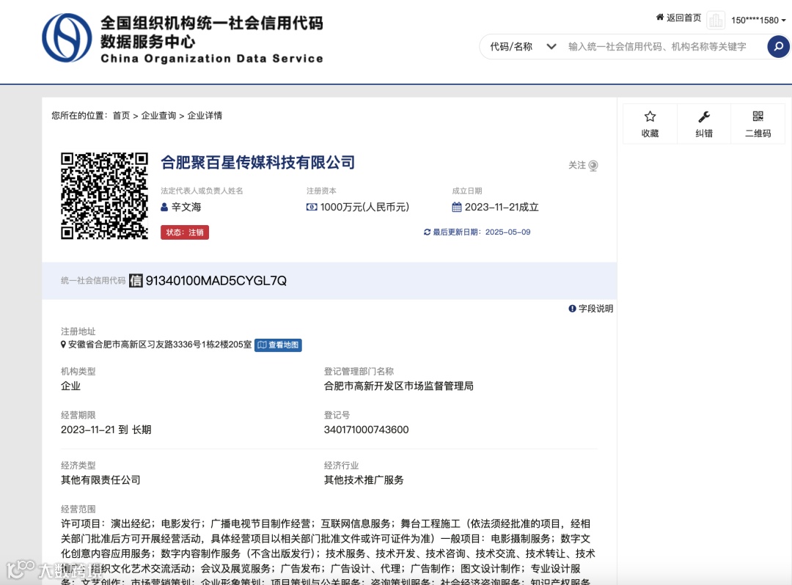Click the 查看地图 button
The height and width of the screenshot is (585, 792).
[x=279, y=345]
